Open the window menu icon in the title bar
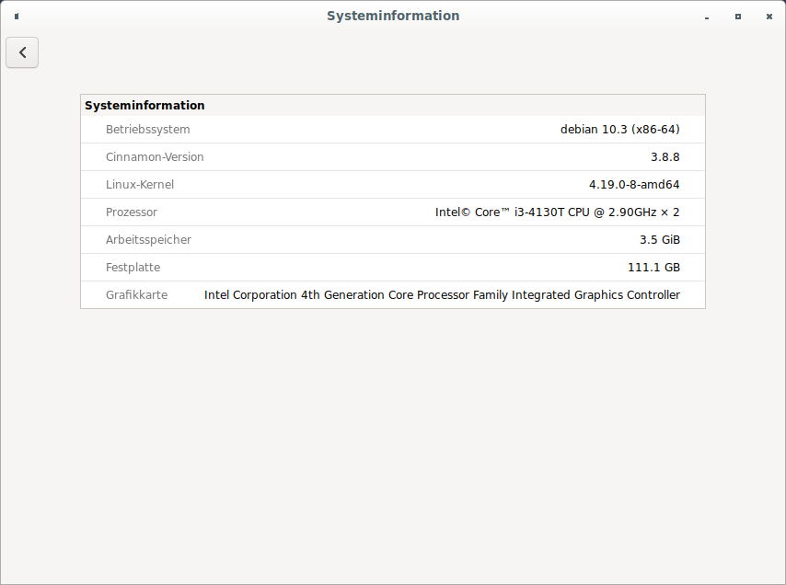The width and height of the screenshot is (786, 585). coord(17,17)
